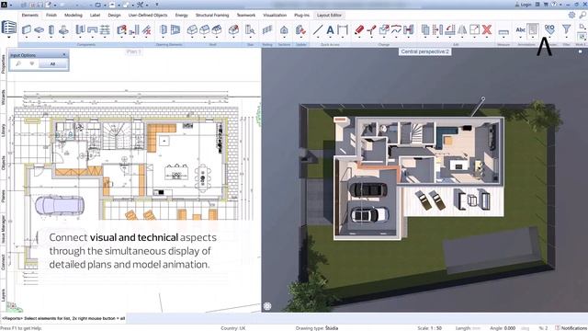588x331 pixels.
Task: Click the compass icon in 3D viewport corner
Action: coord(267,306)
